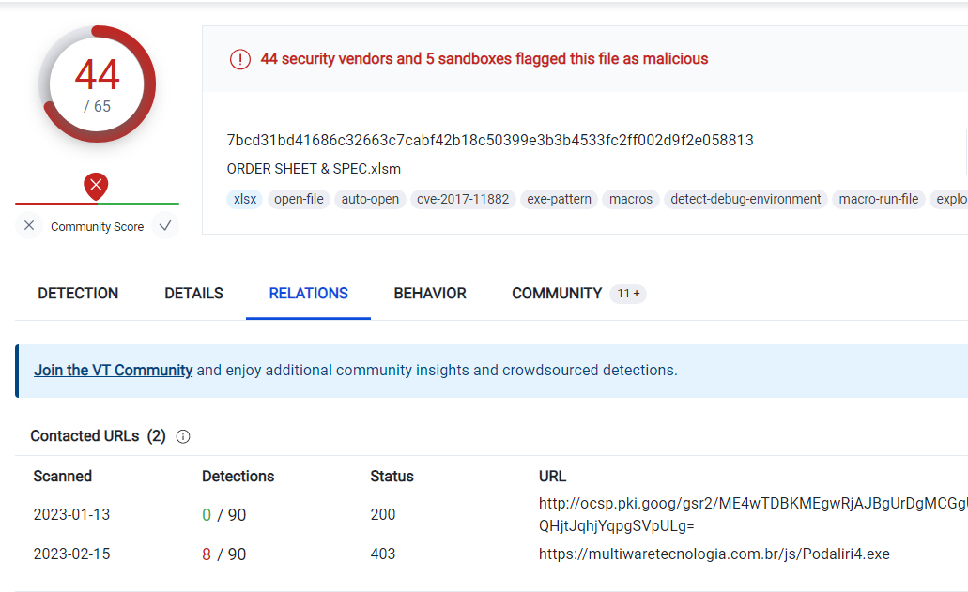
Task: Click the macro-run-file tag
Action: tap(879, 199)
